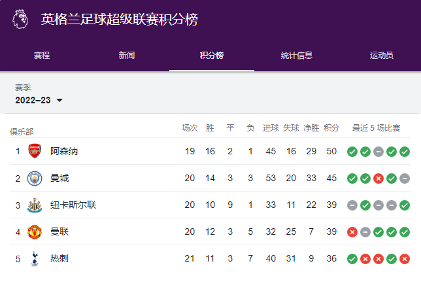Select the 积分榜 tab

point(211,56)
